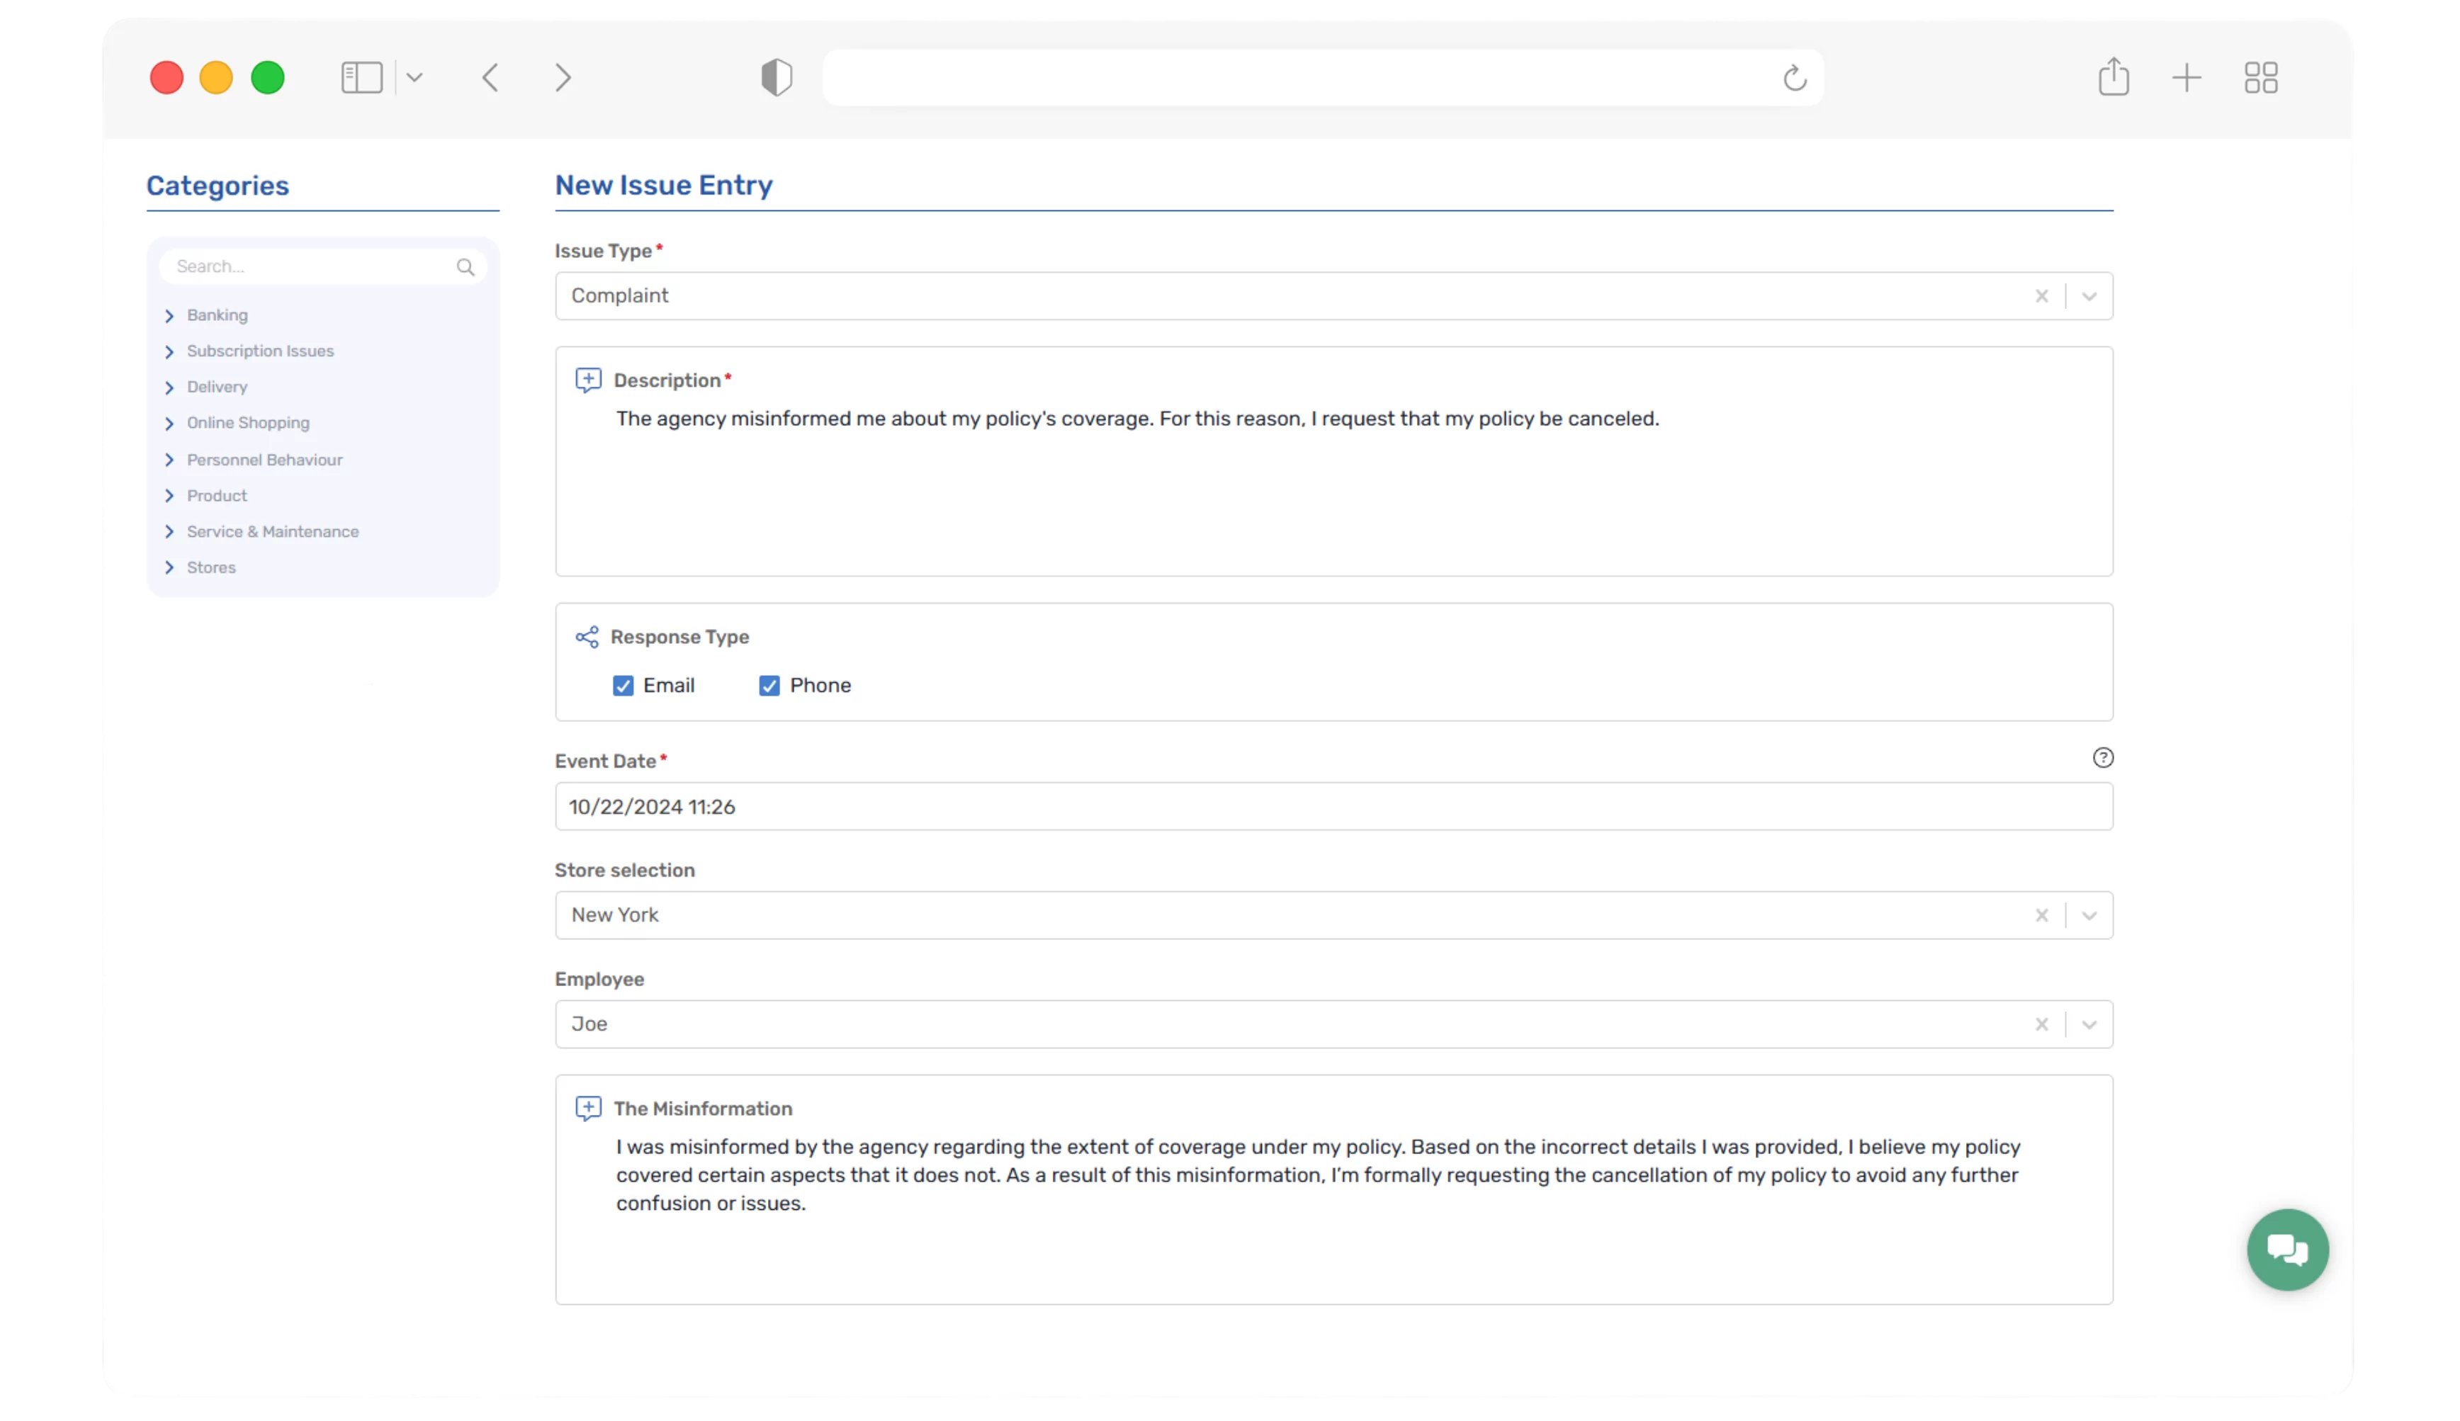This screenshot has width=2460, height=1421.
Task: Click the browser address bar
Action: (x=1323, y=77)
